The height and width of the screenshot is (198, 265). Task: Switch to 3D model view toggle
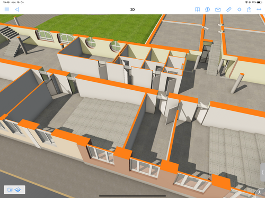(x=18, y=190)
